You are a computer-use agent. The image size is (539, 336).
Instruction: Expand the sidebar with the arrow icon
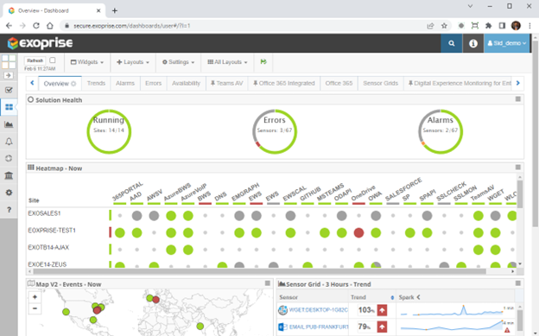pos(9,75)
